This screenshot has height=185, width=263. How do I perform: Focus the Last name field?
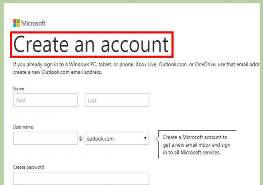117,100
